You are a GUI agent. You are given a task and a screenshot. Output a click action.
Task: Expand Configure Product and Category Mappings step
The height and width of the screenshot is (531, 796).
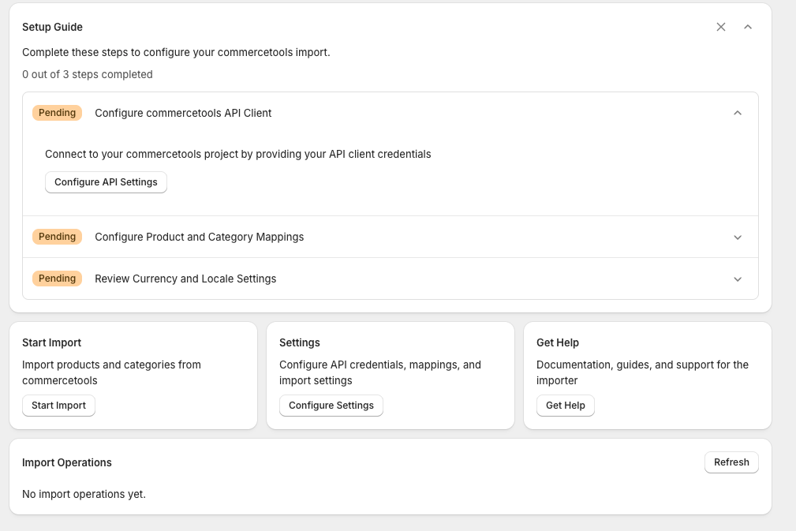point(738,237)
